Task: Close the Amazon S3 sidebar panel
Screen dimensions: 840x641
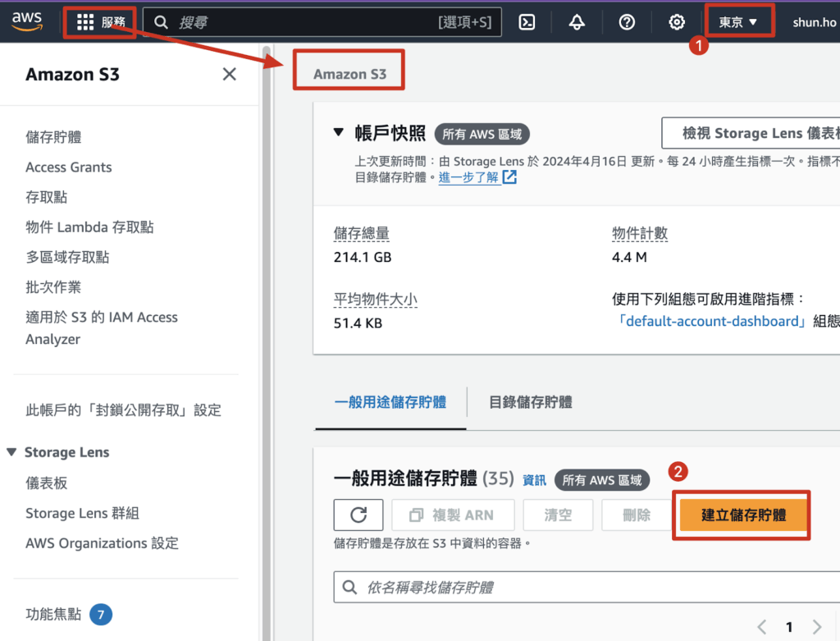Action: pos(230,75)
